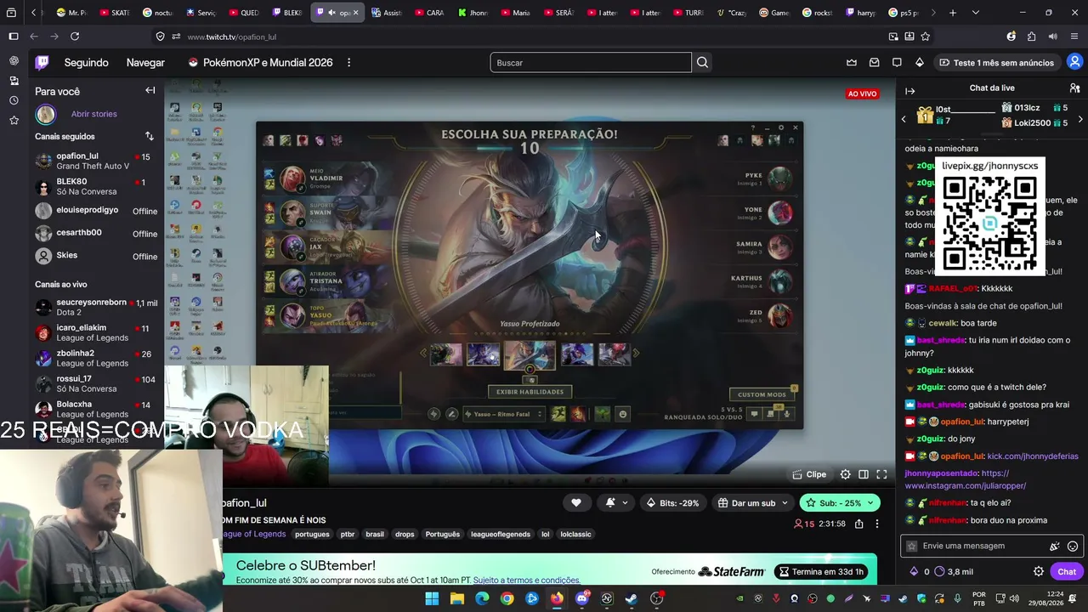Collapse the Para você sidebar
Screen dimensions: 1088x612
(x=150, y=90)
